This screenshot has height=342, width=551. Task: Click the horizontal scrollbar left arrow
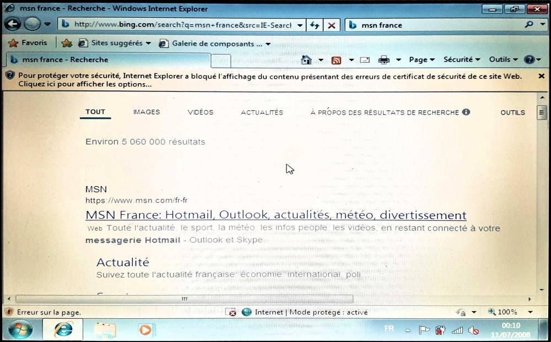[9, 299]
